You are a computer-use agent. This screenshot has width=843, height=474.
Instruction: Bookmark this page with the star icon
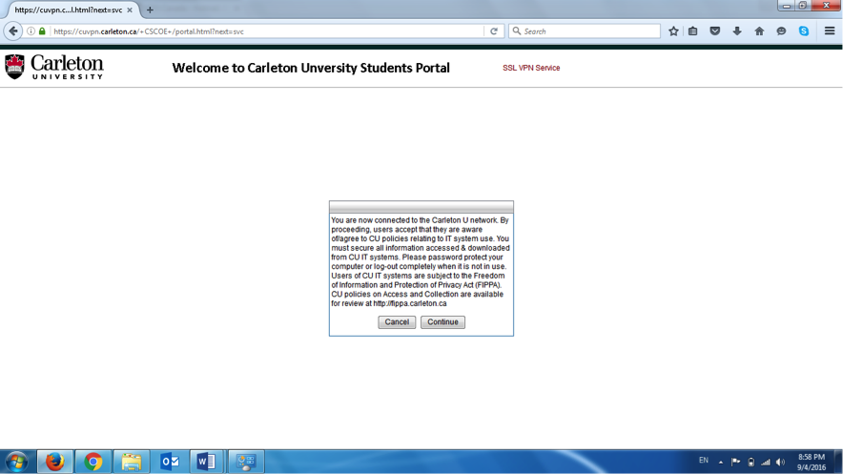coord(673,31)
